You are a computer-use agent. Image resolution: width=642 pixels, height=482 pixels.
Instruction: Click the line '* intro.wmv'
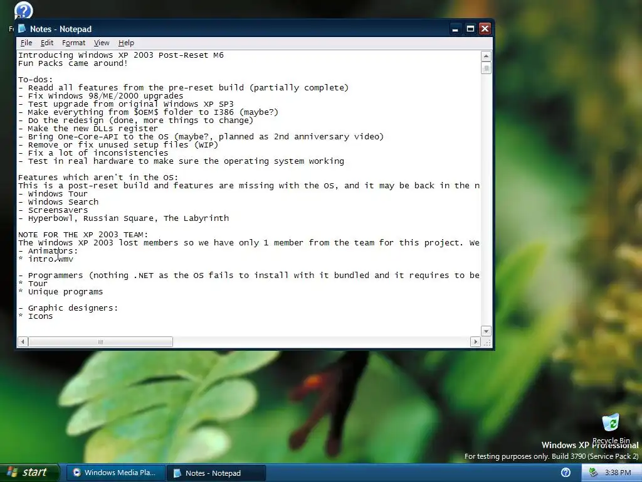pos(46,259)
